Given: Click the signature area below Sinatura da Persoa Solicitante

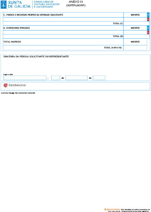Looking at the screenshot, I should [x=75, y=66].
